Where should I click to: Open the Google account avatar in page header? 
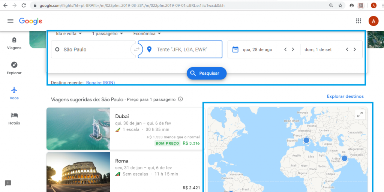tap(373, 21)
